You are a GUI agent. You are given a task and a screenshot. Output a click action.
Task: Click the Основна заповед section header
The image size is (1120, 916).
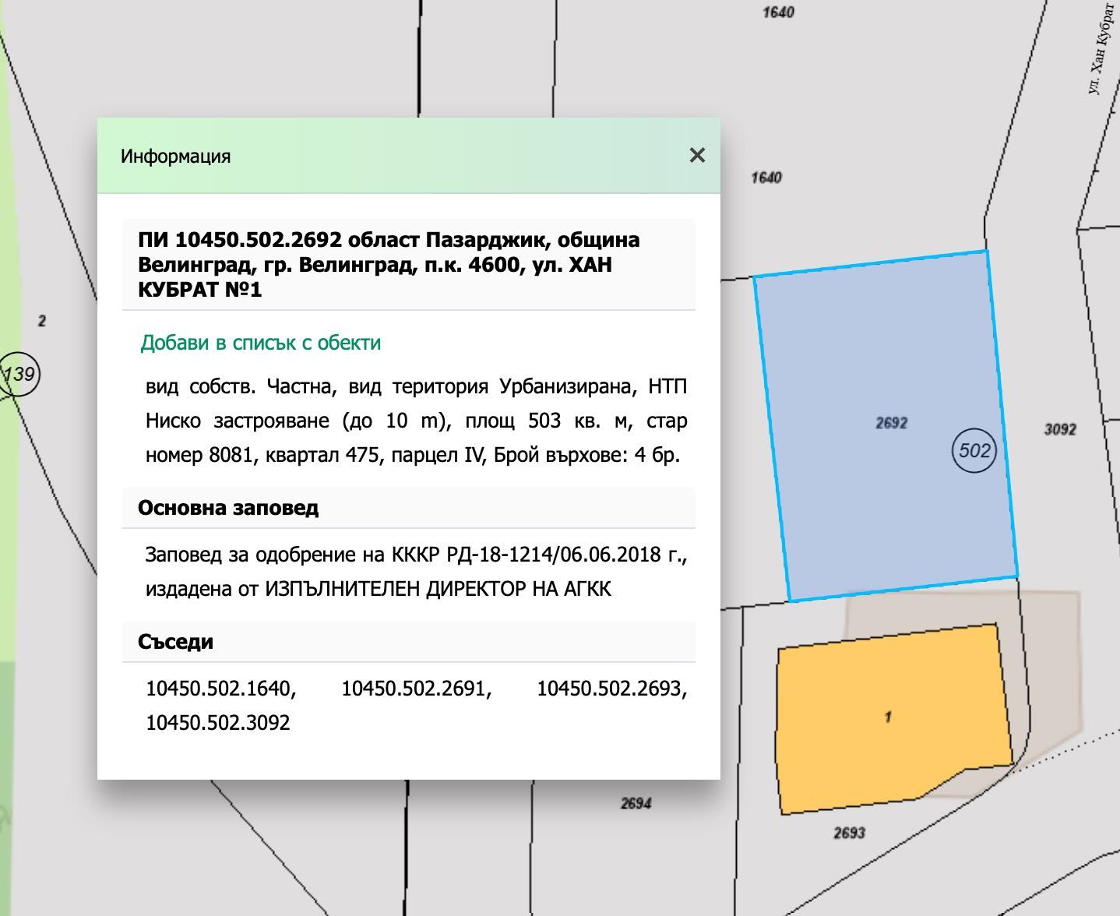408,508
